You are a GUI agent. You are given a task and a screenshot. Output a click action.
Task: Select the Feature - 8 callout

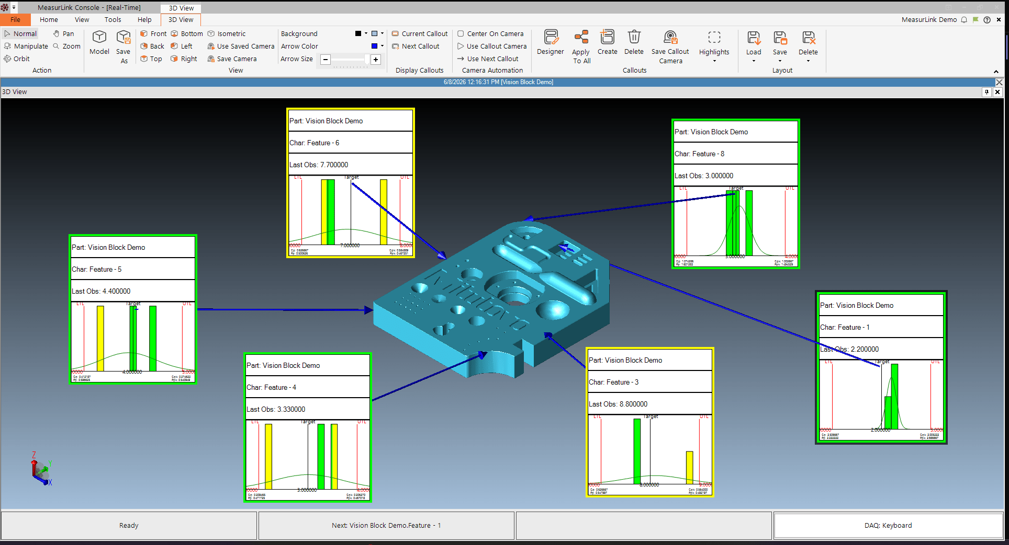point(736,194)
